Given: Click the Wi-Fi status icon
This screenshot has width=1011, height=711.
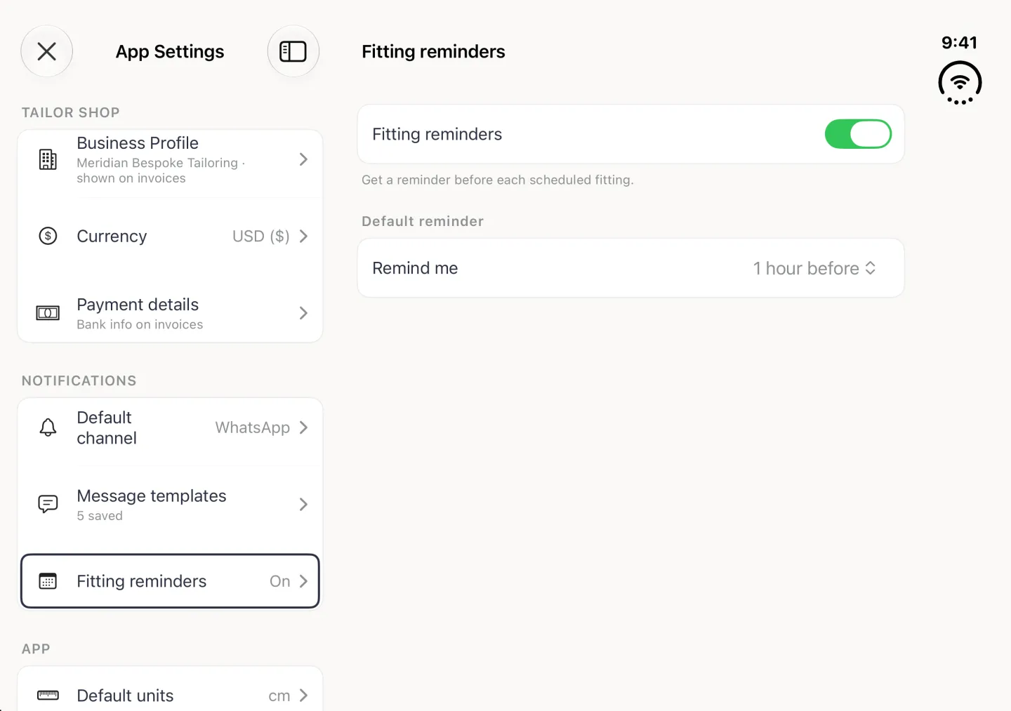Looking at the screenshot, I should pos(960,83).
